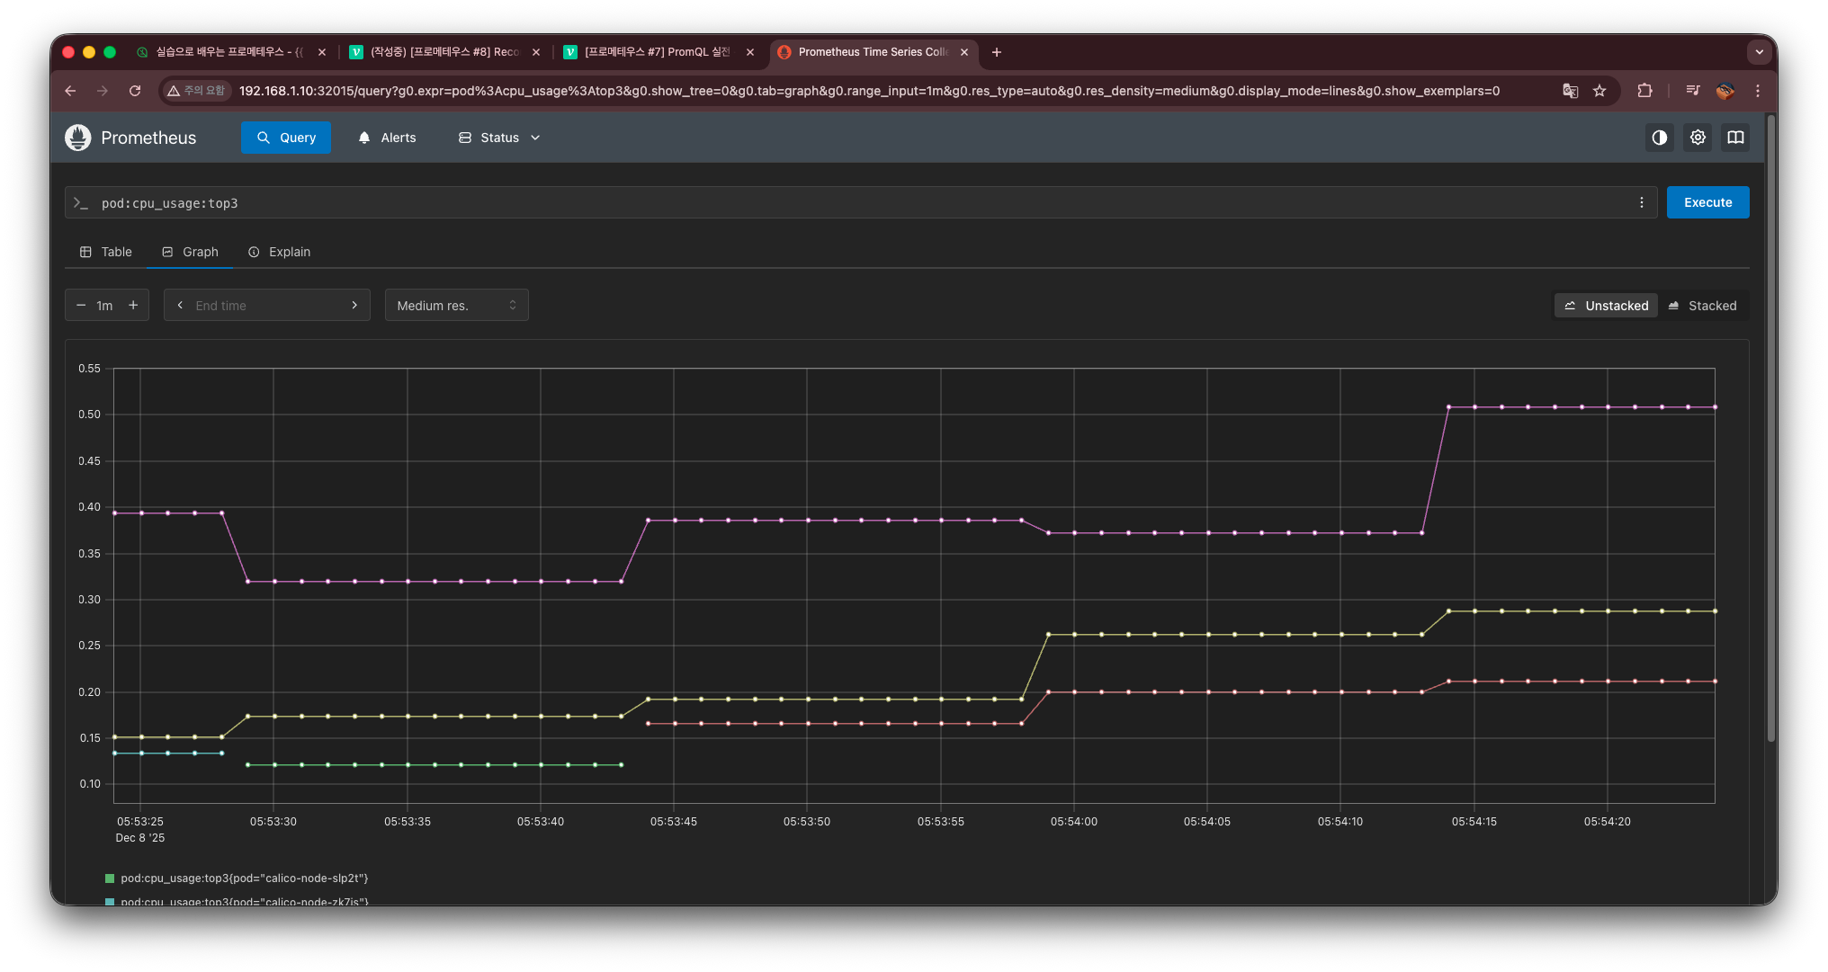
Task: Select Unstacked chart display mode
Action: (1606, 306)
